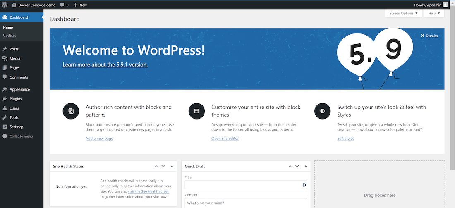Toggle the Site Health Status panel
This screenshot has height=208, width=455.
point(172,166)
